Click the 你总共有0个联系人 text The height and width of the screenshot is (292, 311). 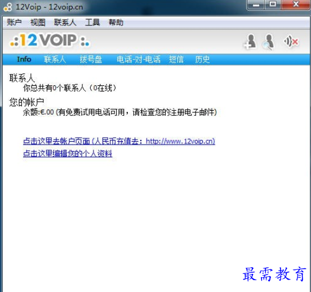(54, 88)
